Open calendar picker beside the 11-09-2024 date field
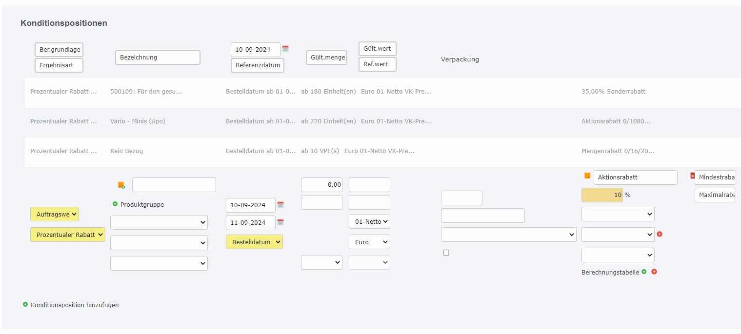Image resolution: width=741 pixels, height=334 pixels. (x=280, y=222)
